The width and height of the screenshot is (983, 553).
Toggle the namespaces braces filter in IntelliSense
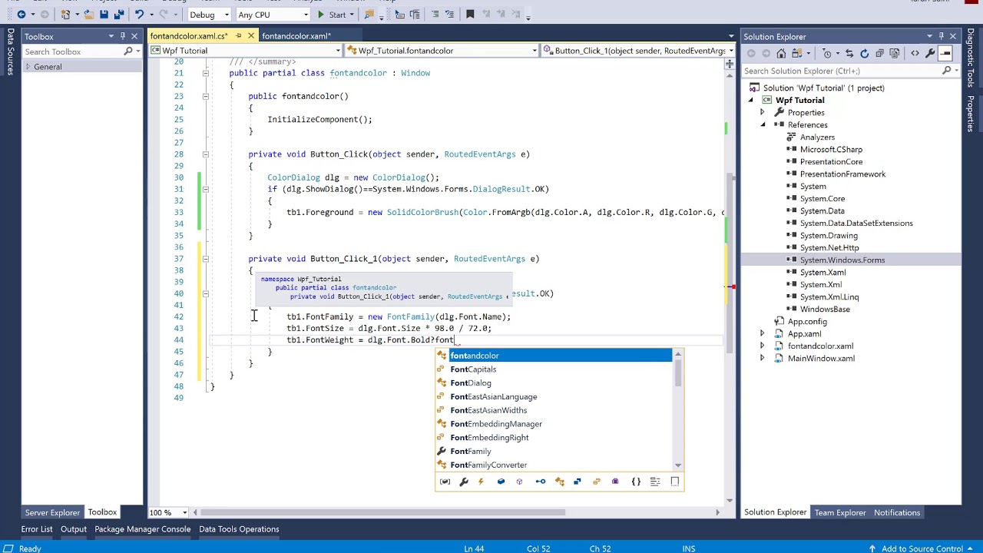[636, 482]
